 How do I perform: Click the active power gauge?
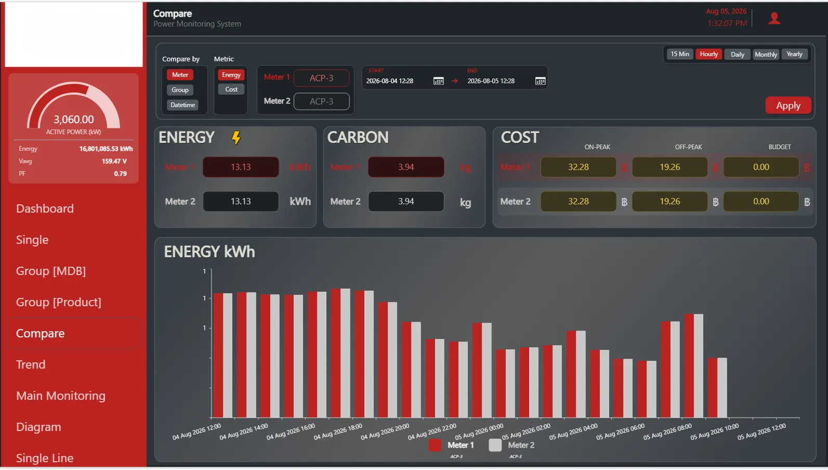pyautogui.click(x=74, y=106)
